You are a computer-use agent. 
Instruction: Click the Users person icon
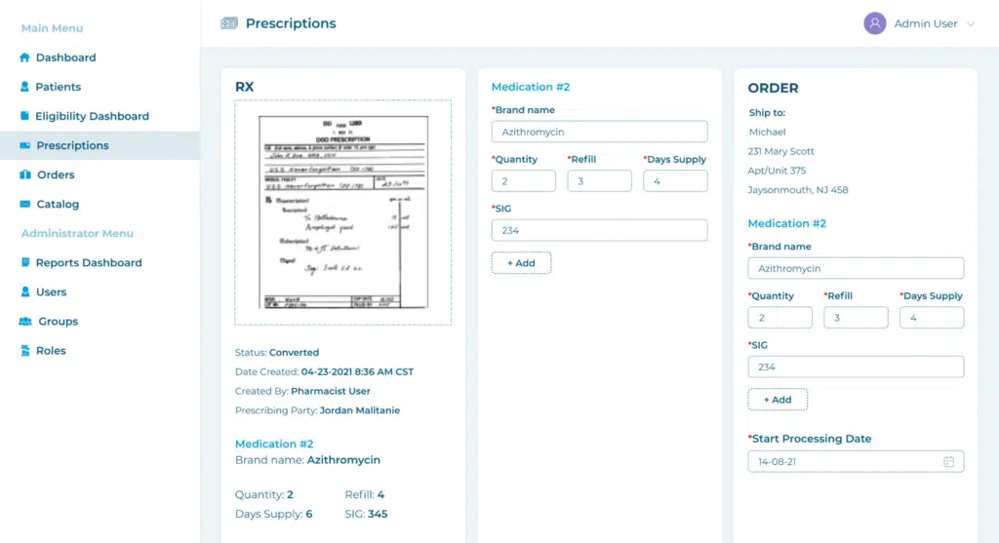tap(24, 291)
